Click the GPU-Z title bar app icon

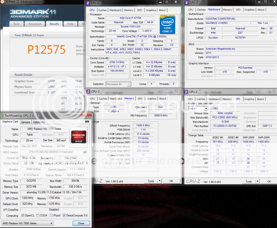coord(2,116)
